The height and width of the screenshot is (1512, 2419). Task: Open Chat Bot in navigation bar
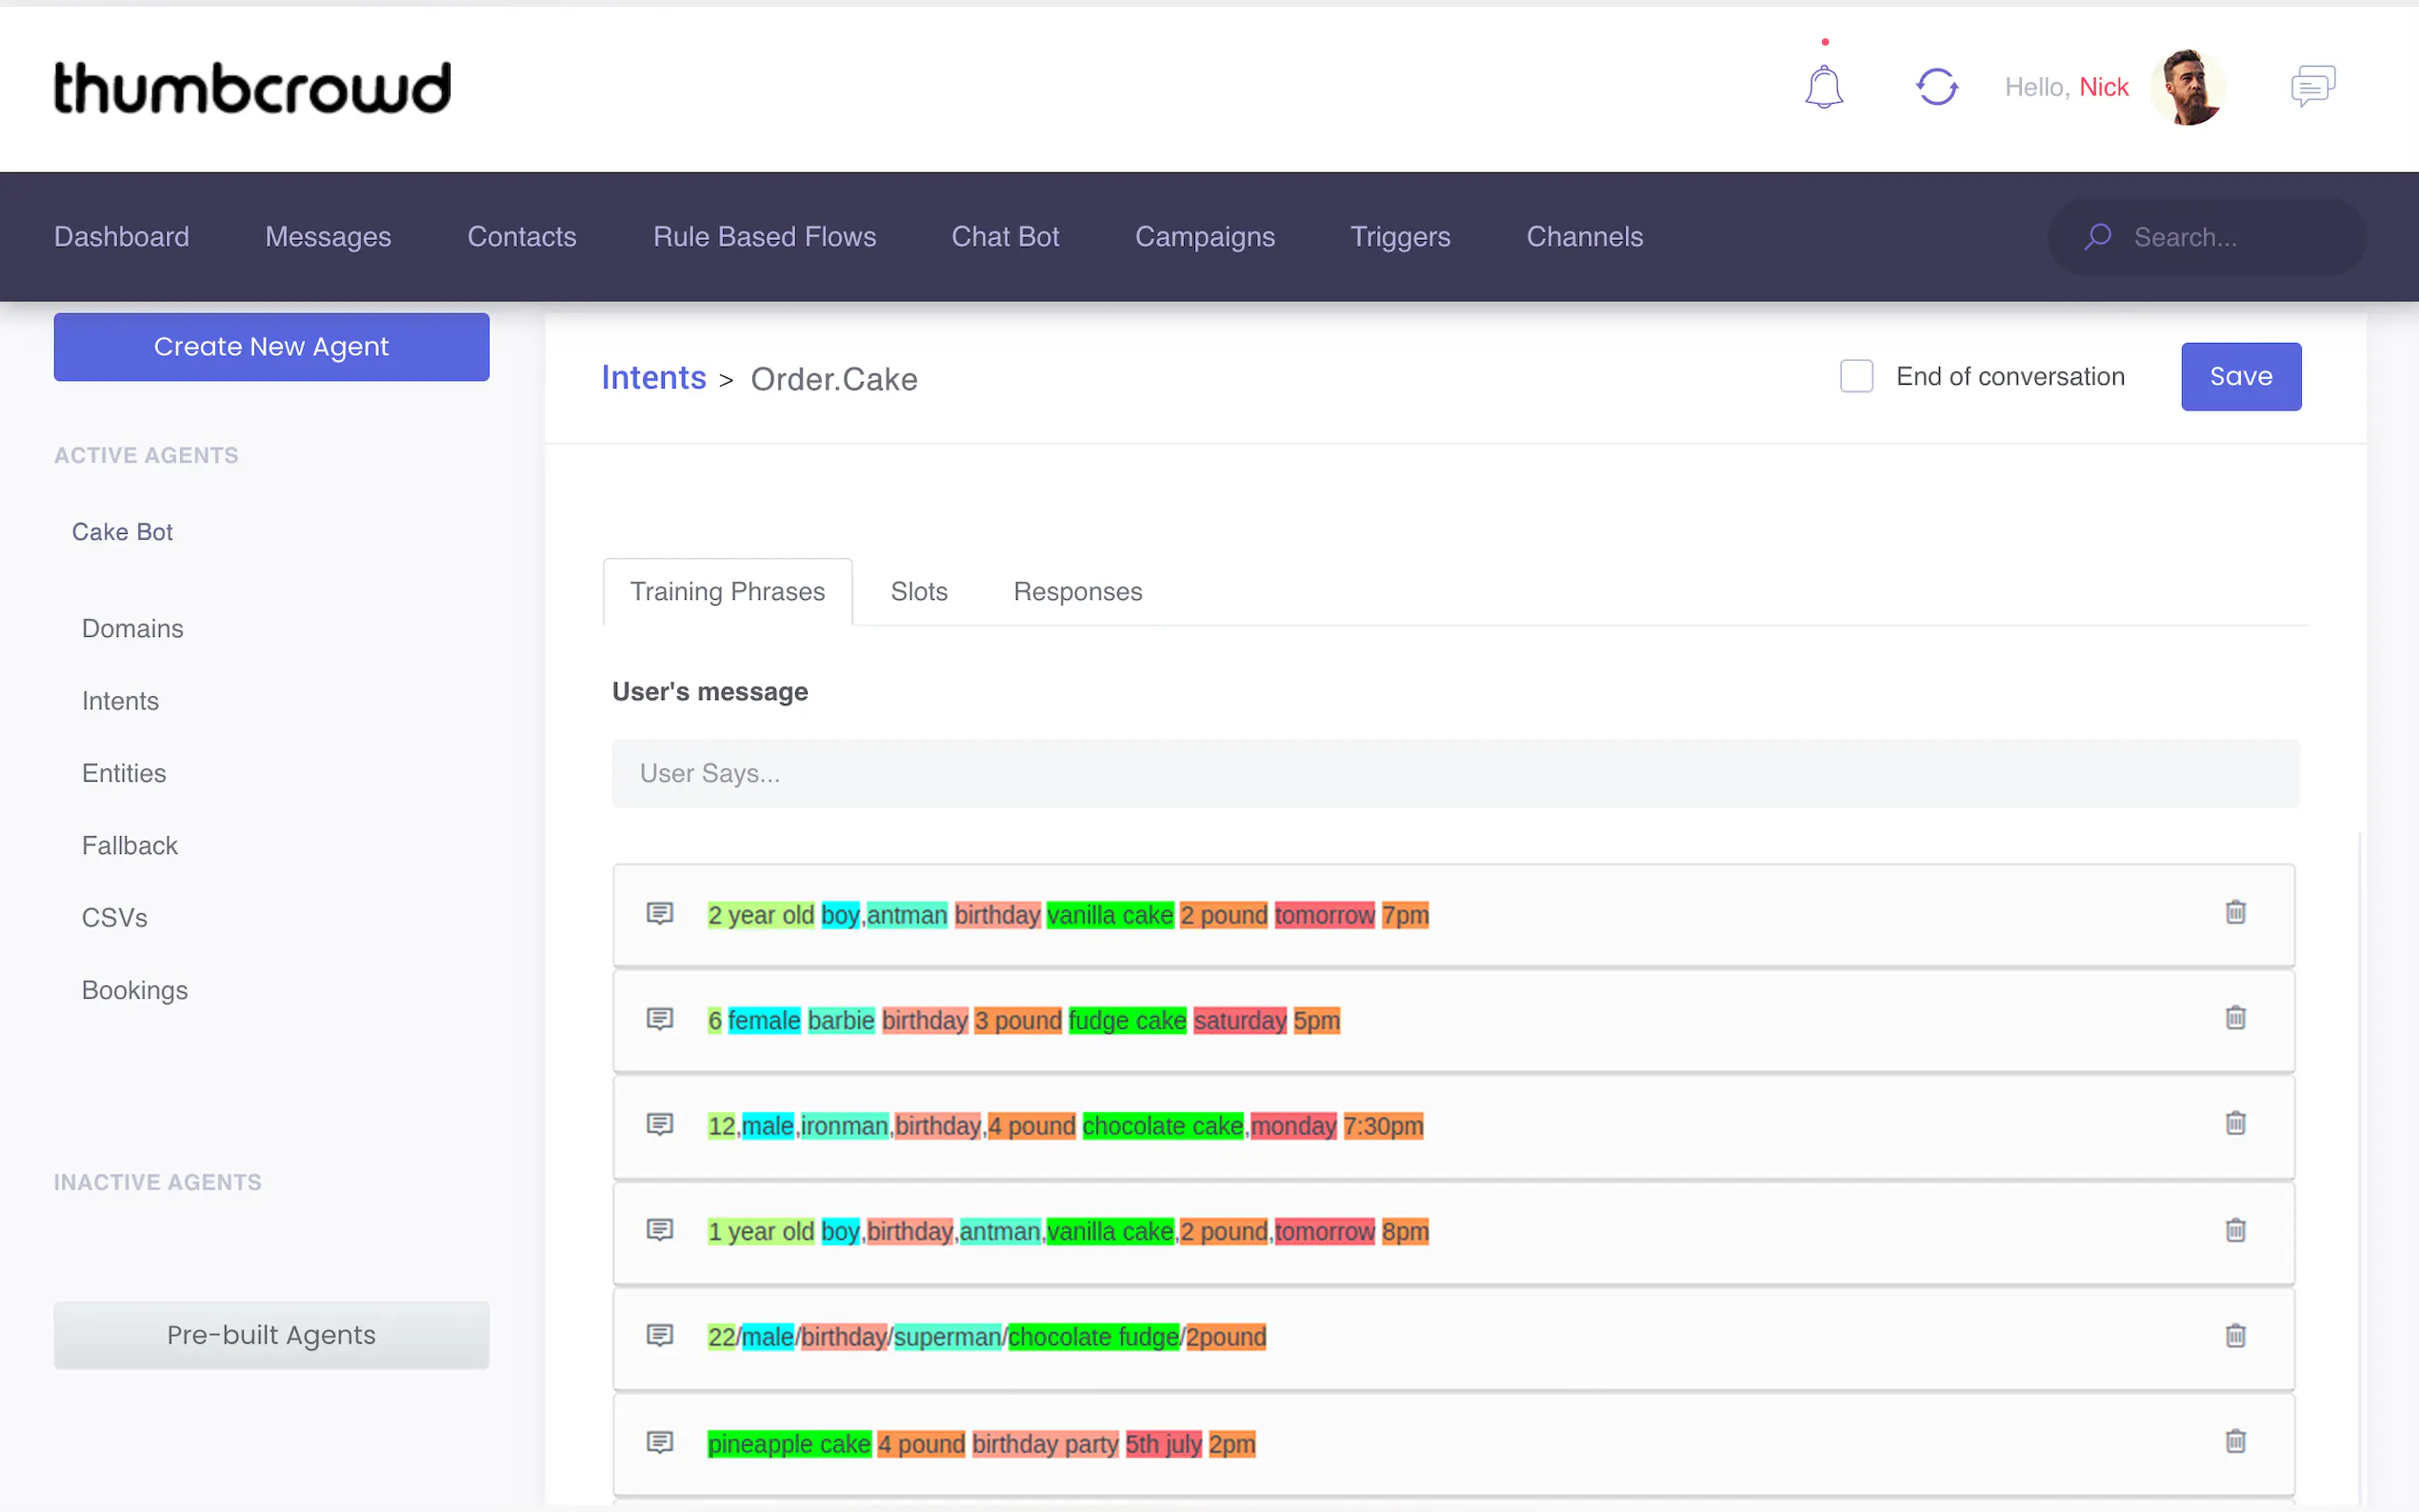coord(1004,237)
